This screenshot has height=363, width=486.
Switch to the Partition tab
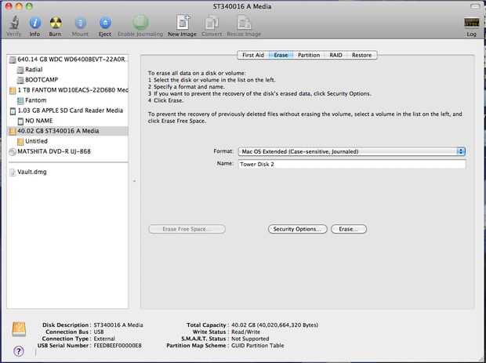tap(309, 55)
